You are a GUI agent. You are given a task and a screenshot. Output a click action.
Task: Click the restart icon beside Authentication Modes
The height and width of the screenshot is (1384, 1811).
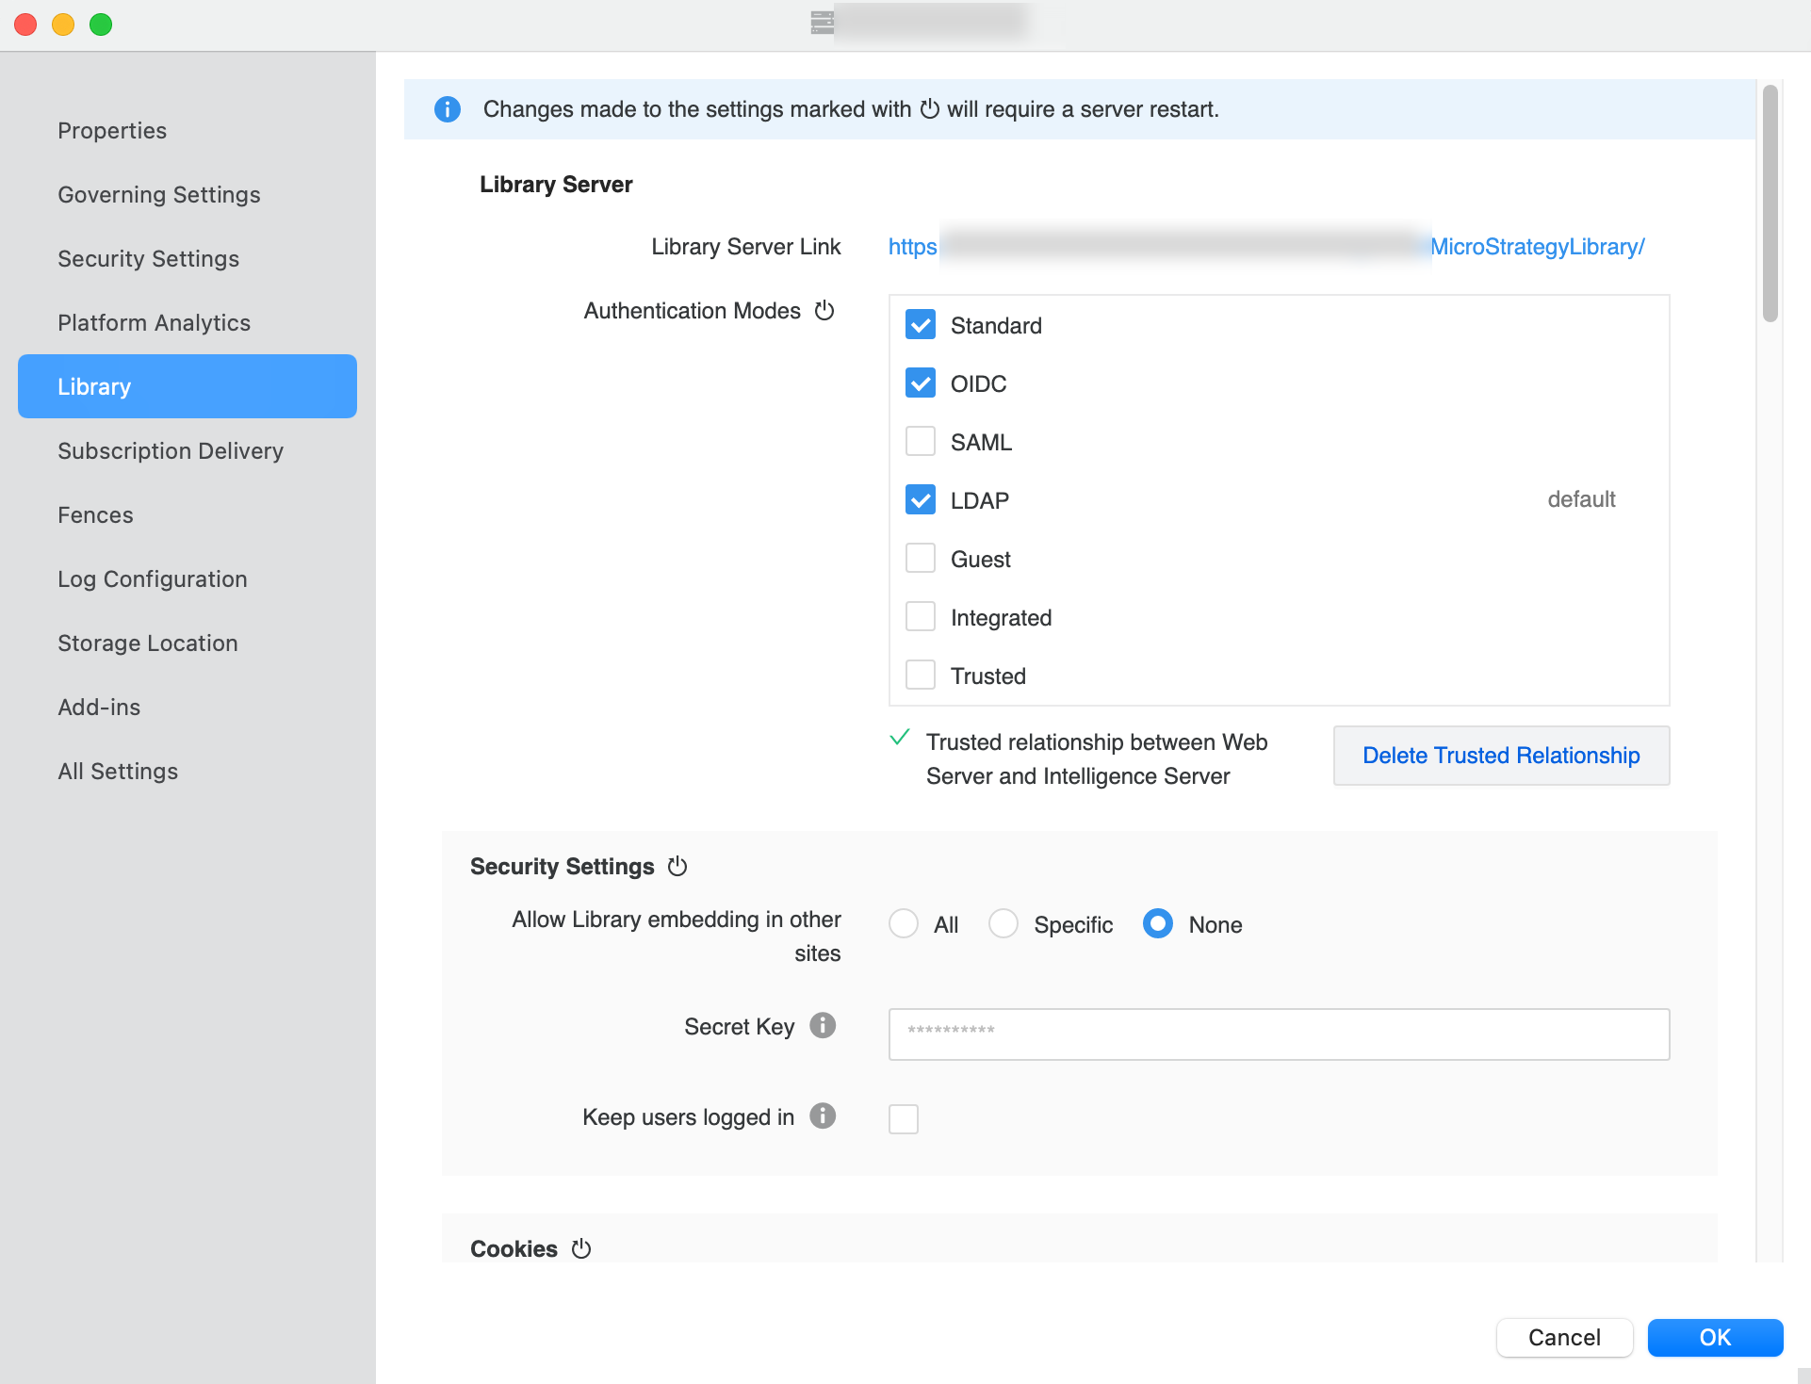pos(824,310)
